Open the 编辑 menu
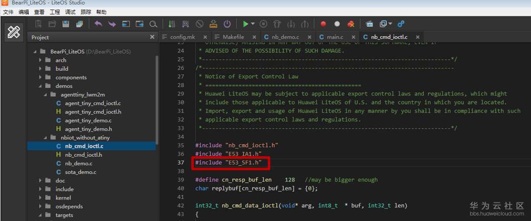The image size is (531, 221). (x=24, y=12)
